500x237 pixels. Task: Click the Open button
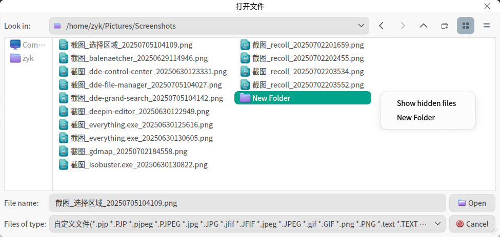[x=472, y=203]
